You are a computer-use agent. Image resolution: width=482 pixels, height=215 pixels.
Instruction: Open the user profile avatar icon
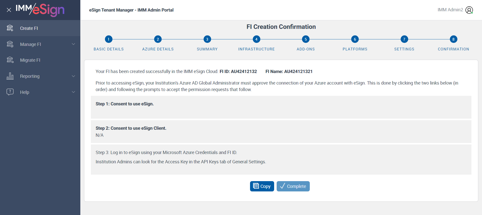469,10
